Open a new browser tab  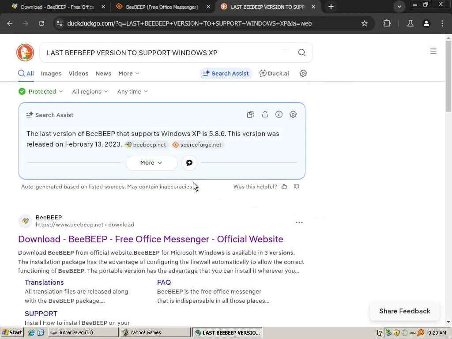pyautogui.click(x=331, y=7)
